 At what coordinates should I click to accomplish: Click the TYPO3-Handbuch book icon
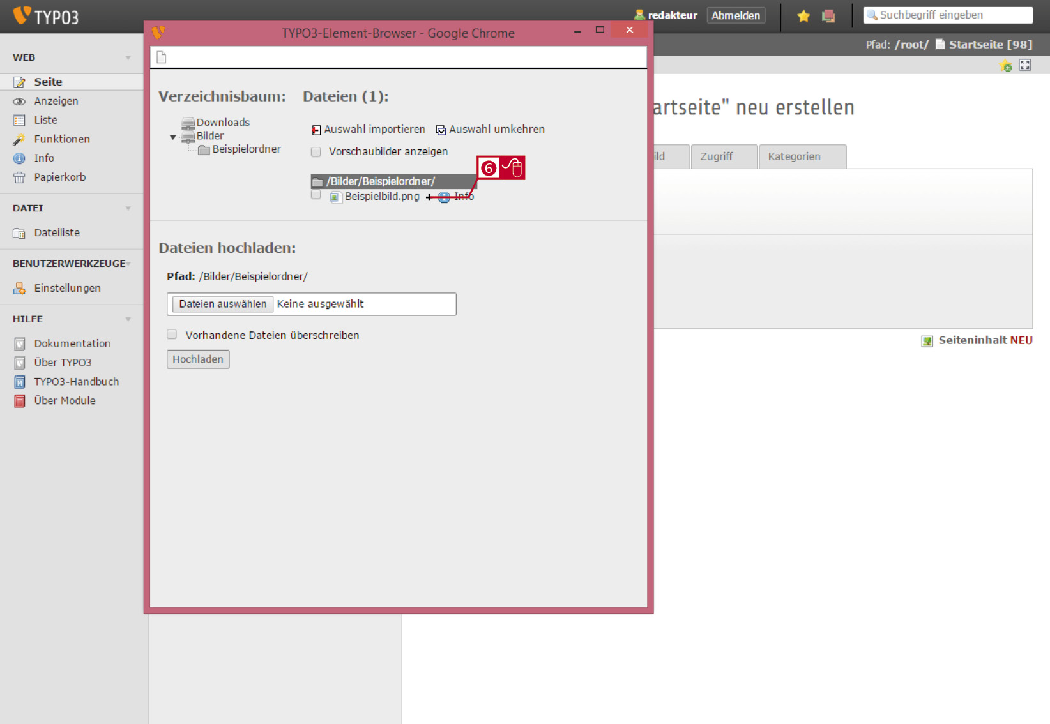[x=20, y=382]
